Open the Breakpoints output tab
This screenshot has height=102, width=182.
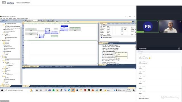(61, 86)
